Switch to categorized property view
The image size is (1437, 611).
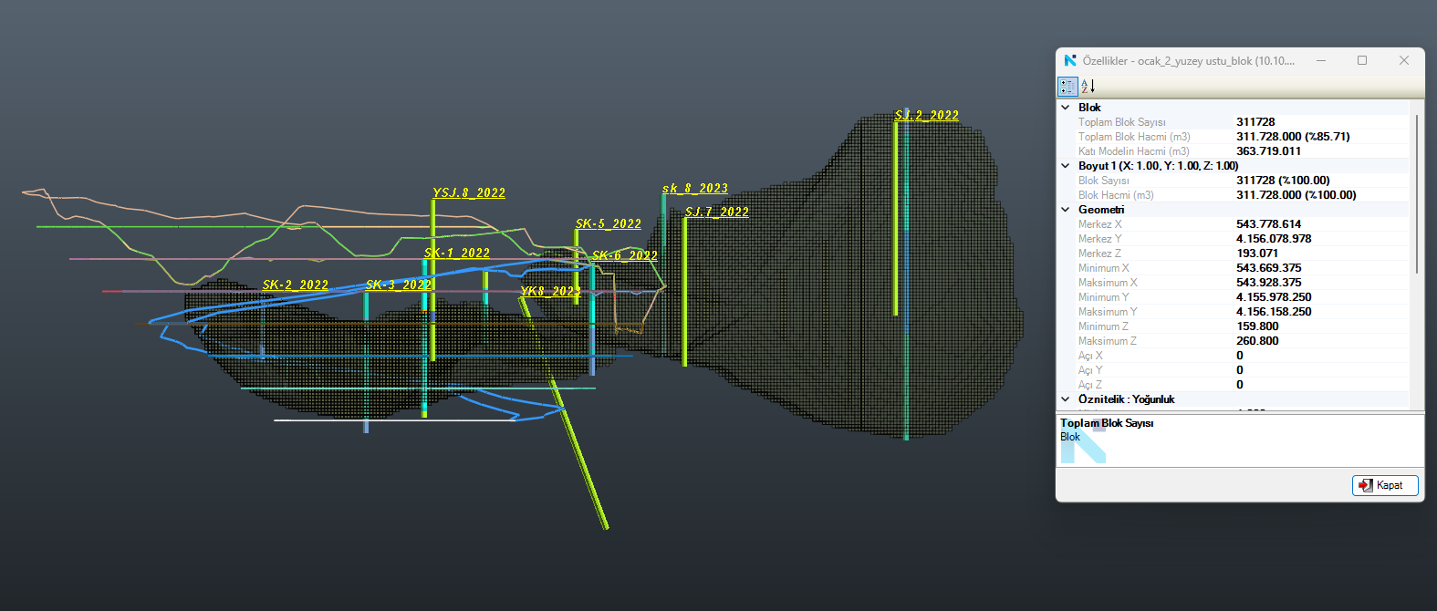1067,87
